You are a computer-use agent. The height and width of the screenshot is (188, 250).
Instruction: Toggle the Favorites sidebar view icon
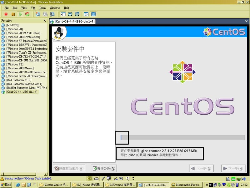click(63, 14)
